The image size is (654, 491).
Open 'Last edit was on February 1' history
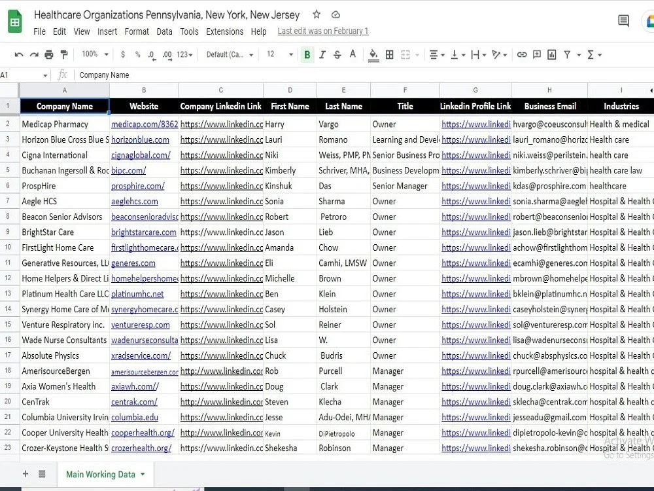(x=323, y=31)
